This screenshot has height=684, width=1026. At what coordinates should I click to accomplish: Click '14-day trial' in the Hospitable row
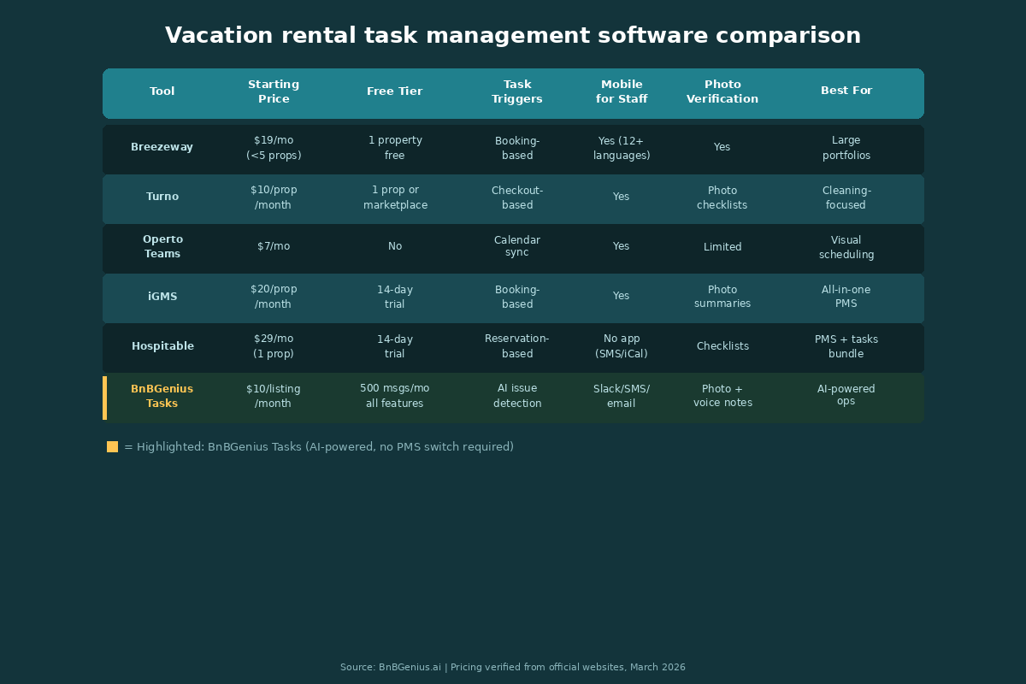click(x=394, y=346)
